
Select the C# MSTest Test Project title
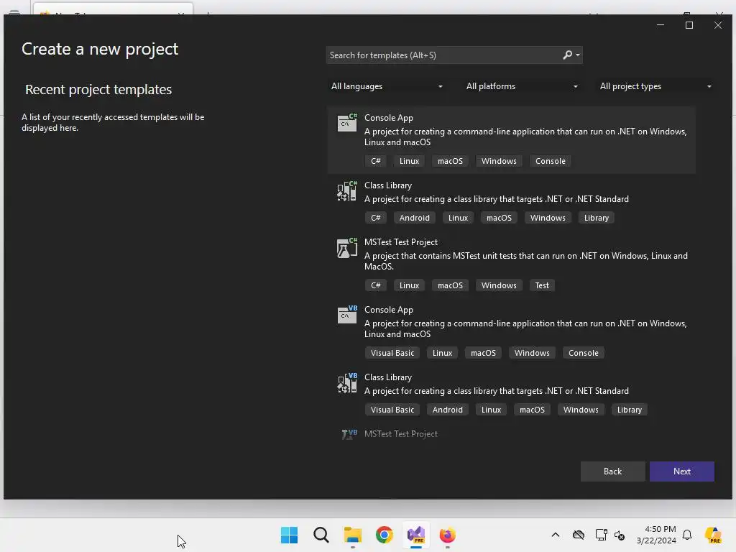click(x=401, y=242)
